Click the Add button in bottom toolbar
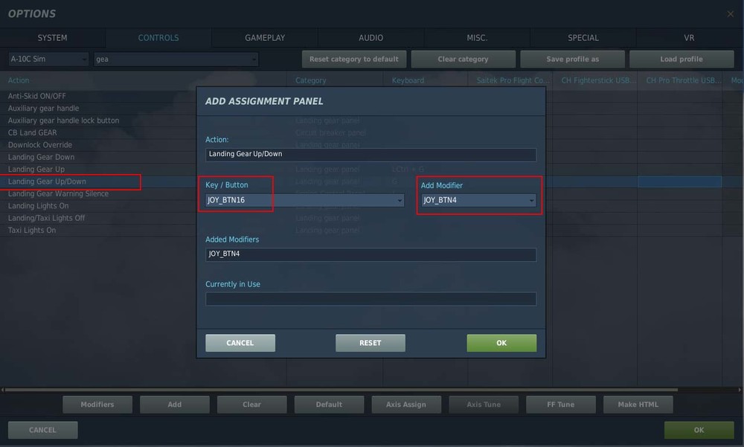This screenshot has width=744, height=447. (175, 405)
